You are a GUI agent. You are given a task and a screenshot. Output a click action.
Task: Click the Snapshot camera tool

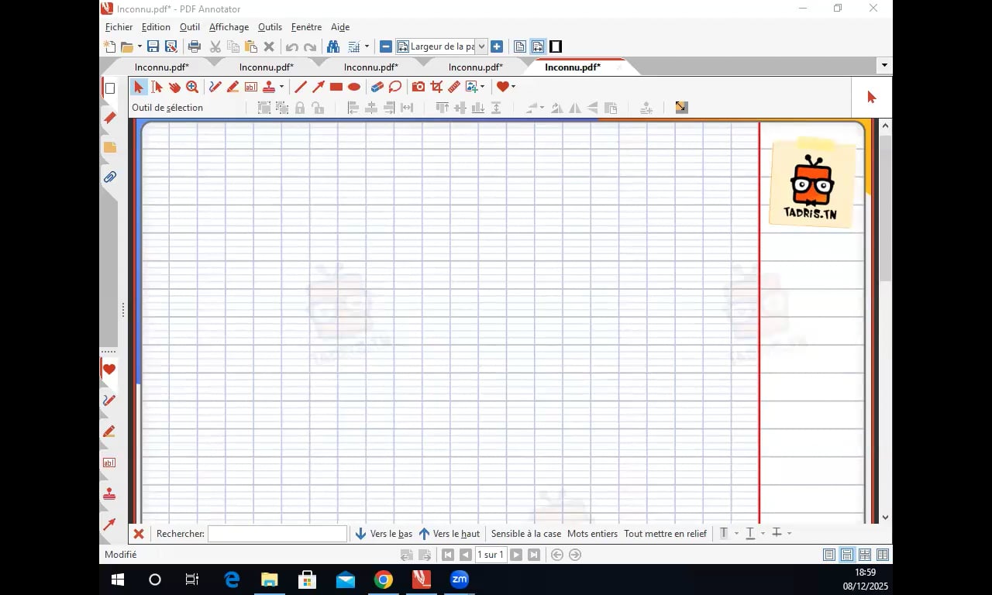point(418,88)
